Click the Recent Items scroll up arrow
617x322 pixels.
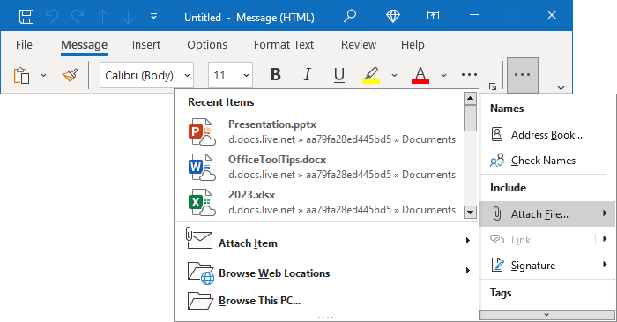470,98
